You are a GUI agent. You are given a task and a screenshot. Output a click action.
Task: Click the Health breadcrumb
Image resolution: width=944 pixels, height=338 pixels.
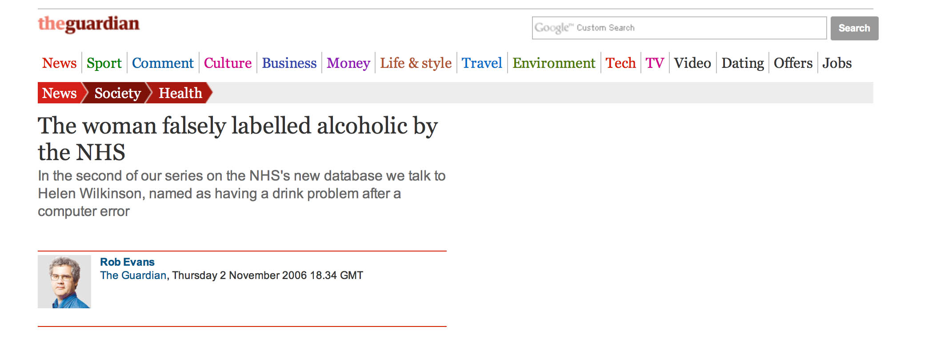point(180,93)
